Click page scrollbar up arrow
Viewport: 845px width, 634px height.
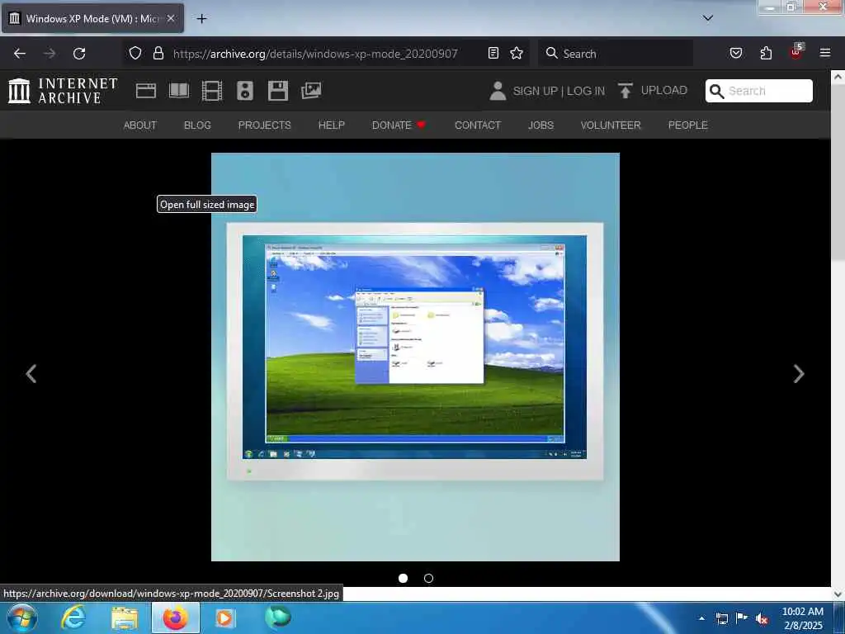[x=838, y=77]
